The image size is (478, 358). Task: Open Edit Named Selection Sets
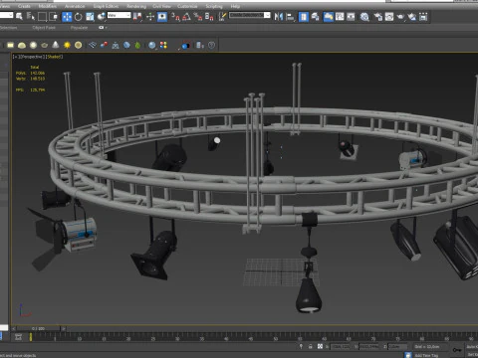pyautogui.click(x=222, y=17)
